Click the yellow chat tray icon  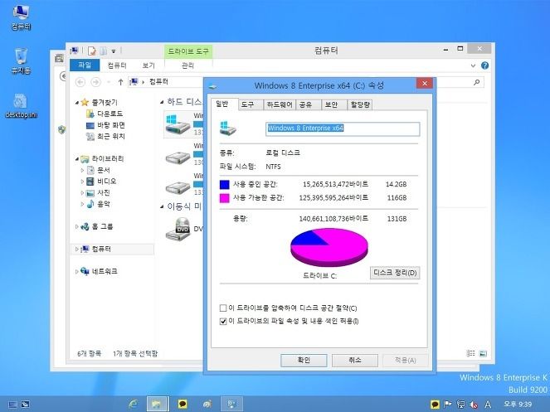pyautogui.click(x=435, y=405)
